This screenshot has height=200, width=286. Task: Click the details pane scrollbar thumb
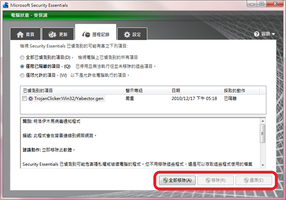pyautogui.click(x=263, y=133)
